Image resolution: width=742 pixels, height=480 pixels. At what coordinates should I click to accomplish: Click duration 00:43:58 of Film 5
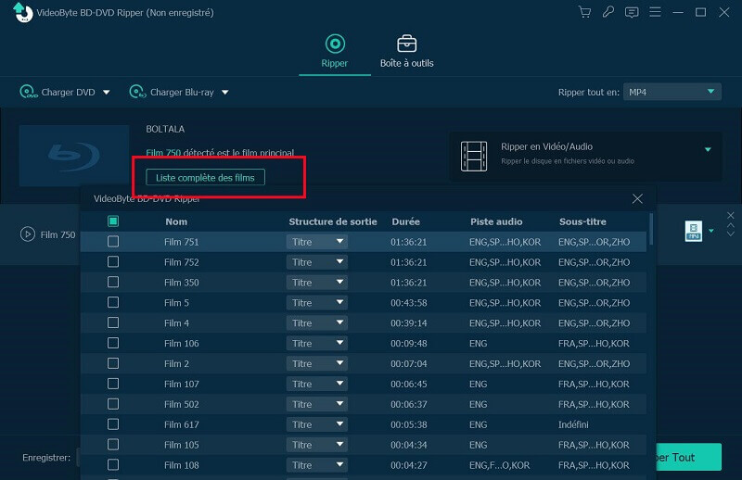[408, 303]
